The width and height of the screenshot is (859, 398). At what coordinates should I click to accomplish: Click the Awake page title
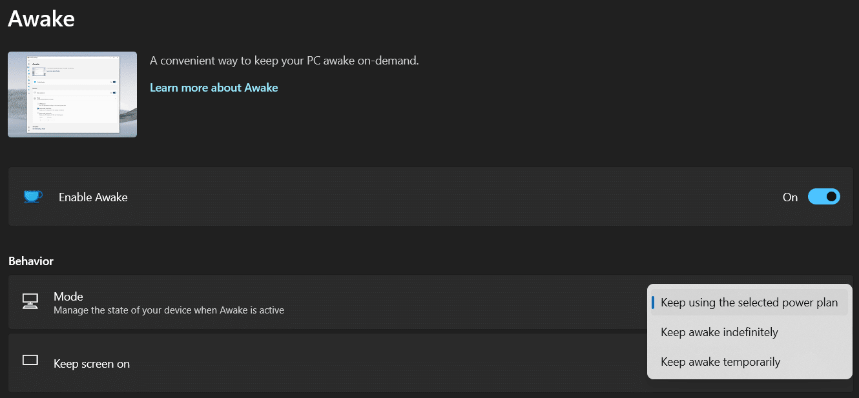click(x=41, y=18)
